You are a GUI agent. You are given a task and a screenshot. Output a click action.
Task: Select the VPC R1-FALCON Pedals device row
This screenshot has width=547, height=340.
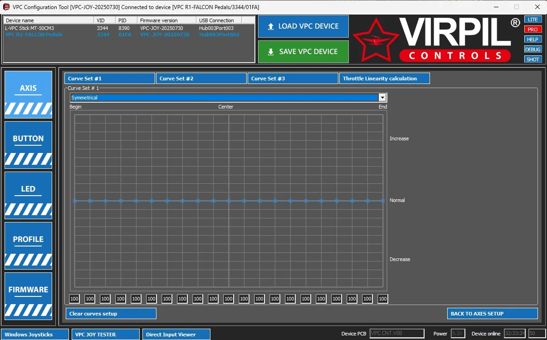click(129, 34)
